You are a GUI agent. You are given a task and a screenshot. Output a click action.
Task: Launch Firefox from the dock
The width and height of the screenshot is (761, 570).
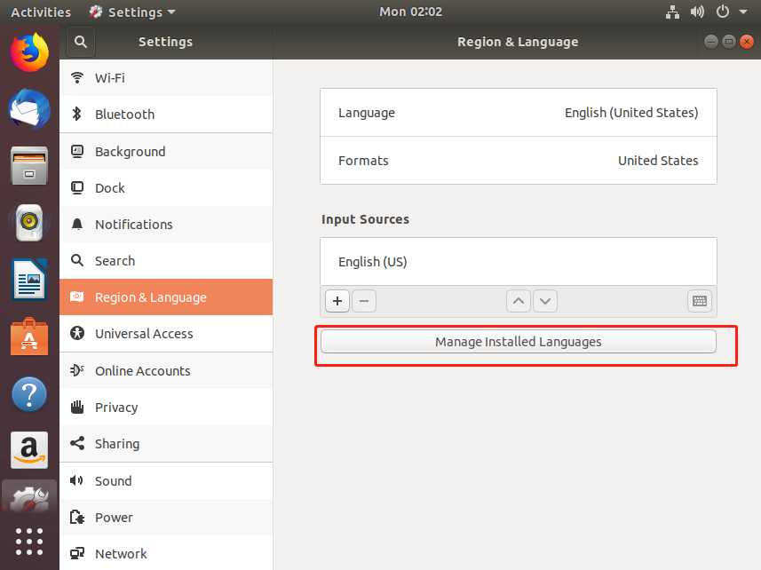click(x=29, y=51)
